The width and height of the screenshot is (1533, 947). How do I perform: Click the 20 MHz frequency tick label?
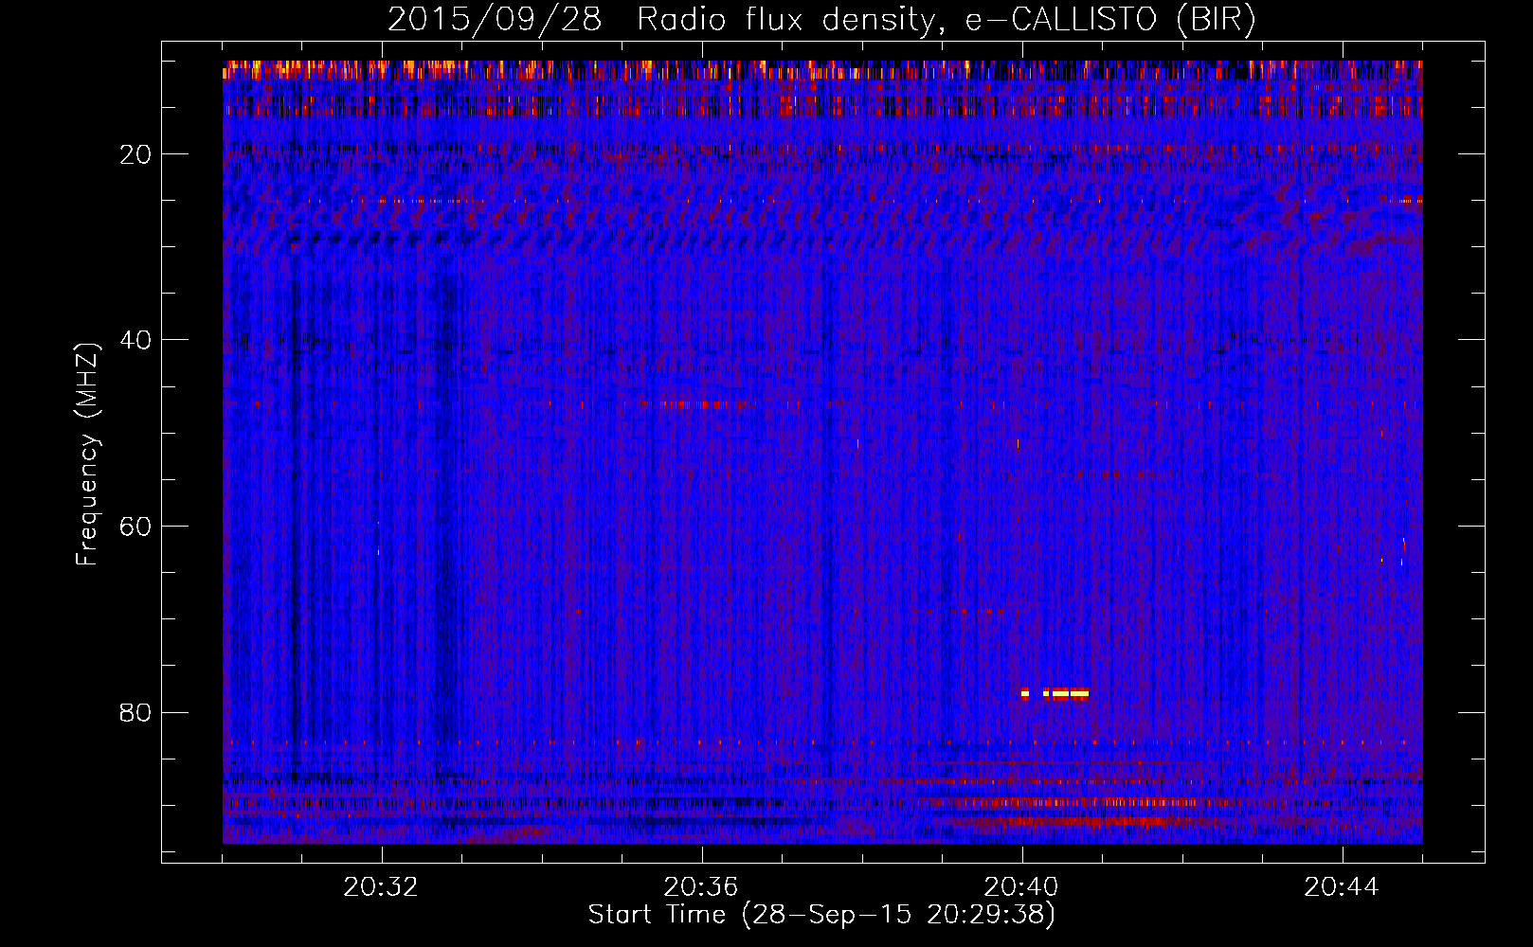click(x=136, y=154)
